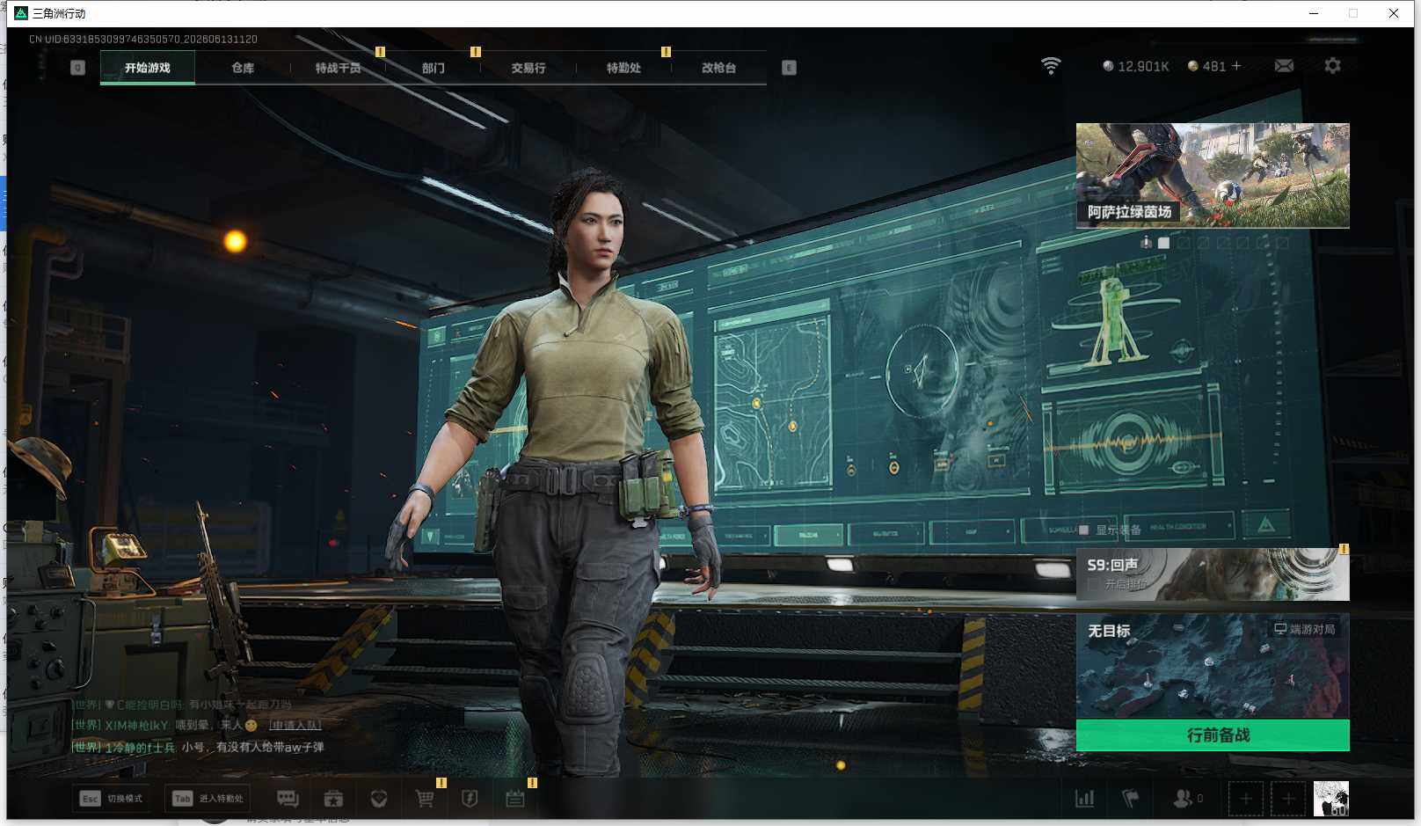Select the 无目标 map card
The width and height of the screenshot is (1421, 826).
click(1213, 666)
